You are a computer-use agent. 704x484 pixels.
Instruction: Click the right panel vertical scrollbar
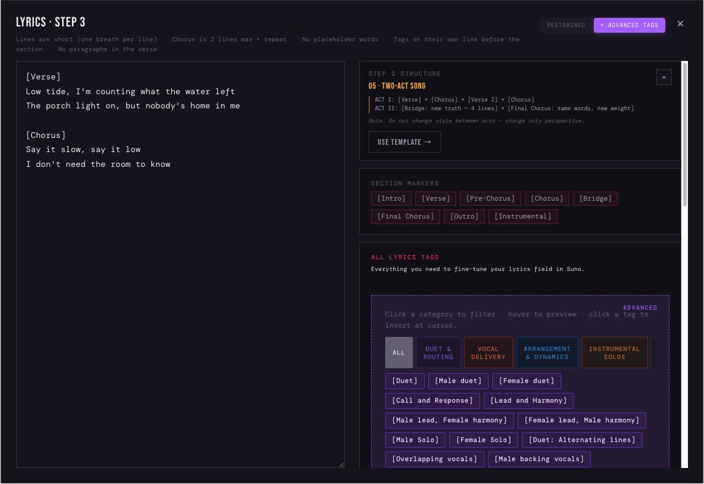[x=685, y=134]
